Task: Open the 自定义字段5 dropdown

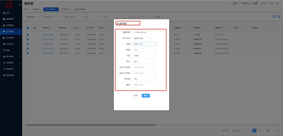Action: click(144, 67)
